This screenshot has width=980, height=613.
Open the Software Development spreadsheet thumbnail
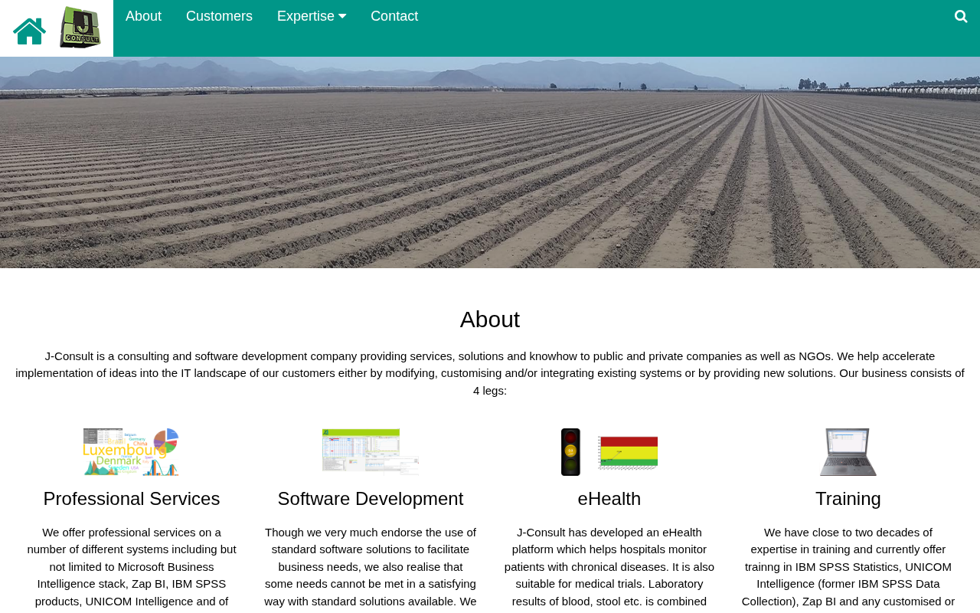tap(371, 452)
